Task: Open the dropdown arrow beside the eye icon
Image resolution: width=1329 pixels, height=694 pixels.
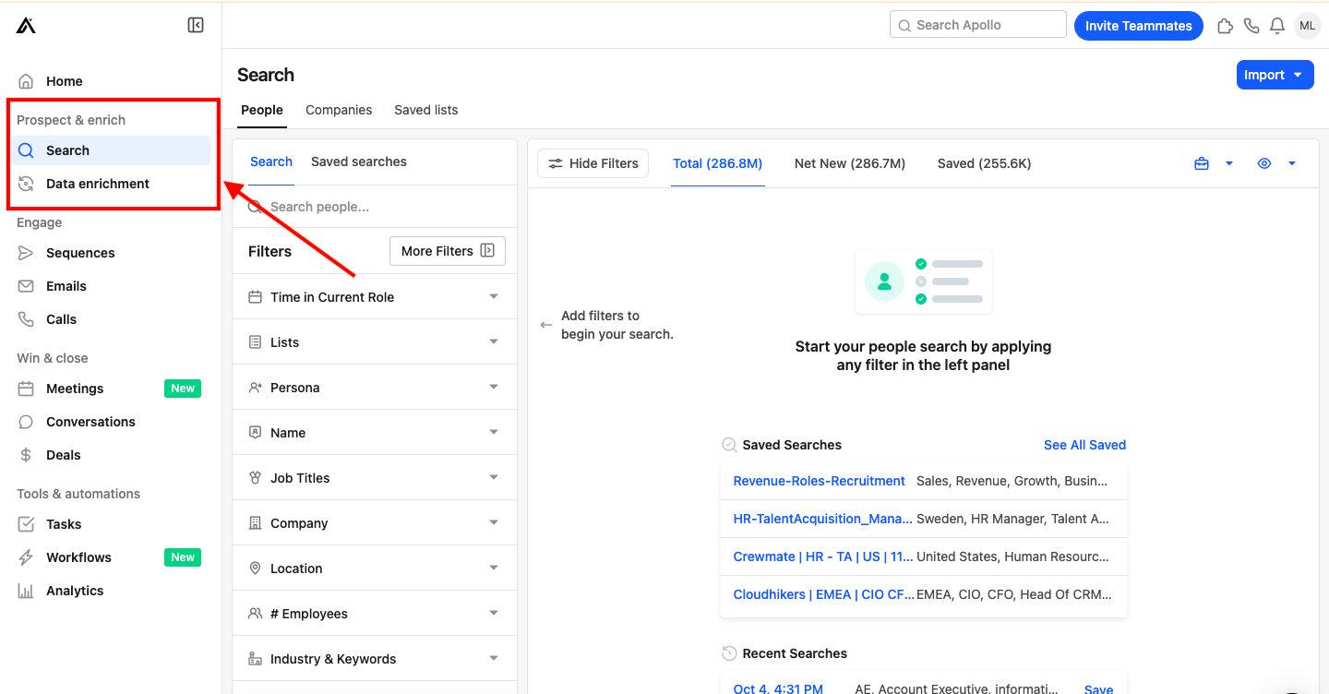Action: [x=1292, y=163]
